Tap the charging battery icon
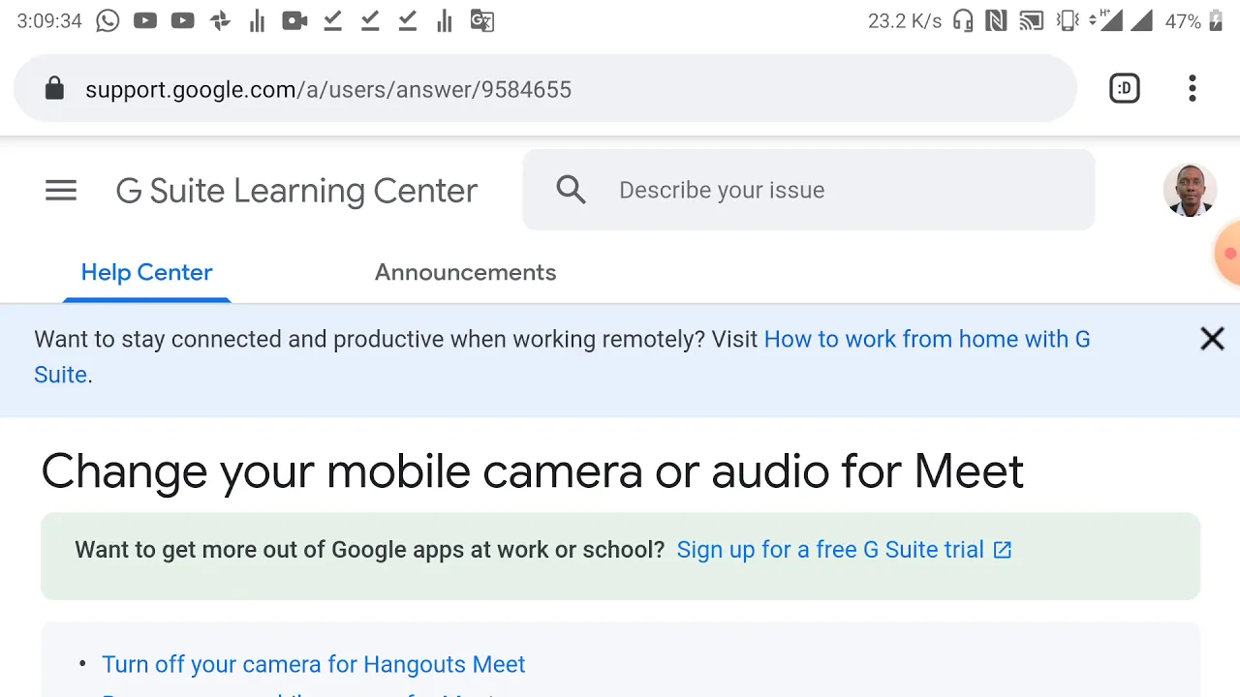1240x697 pixels. pyautogui.click(x=1217, y=21)
